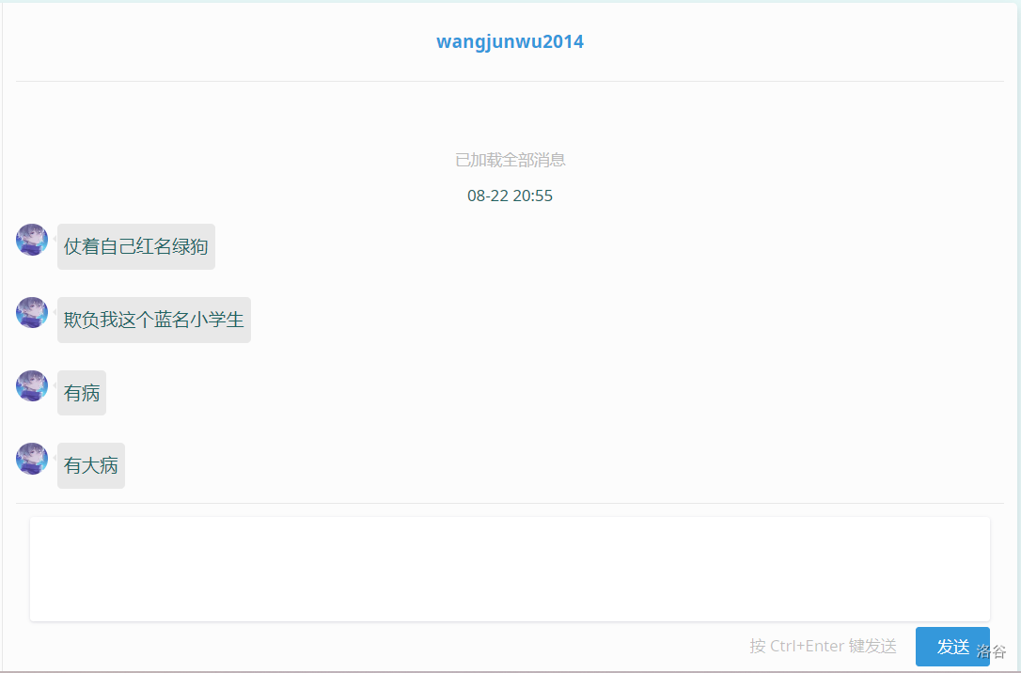Select the 有病 message bubble

82,393
